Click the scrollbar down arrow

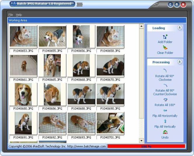tap(141, 141)
